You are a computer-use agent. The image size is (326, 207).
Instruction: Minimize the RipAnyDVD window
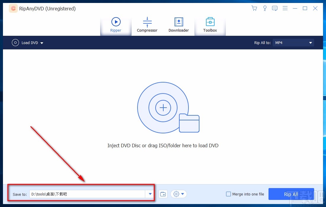click(295, 8)
